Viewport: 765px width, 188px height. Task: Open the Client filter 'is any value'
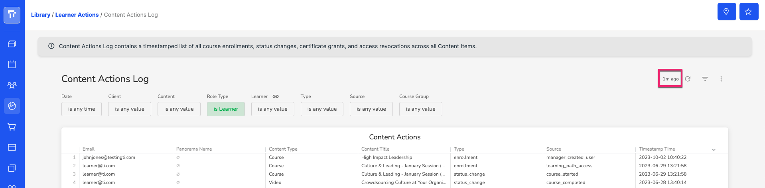pyautogui.click(x=130, y=109)
